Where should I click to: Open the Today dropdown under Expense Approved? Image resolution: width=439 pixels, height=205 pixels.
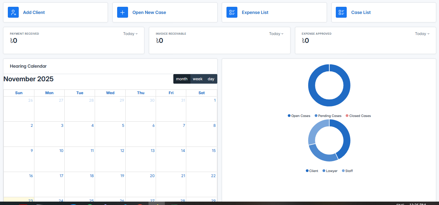pos(422,34)
